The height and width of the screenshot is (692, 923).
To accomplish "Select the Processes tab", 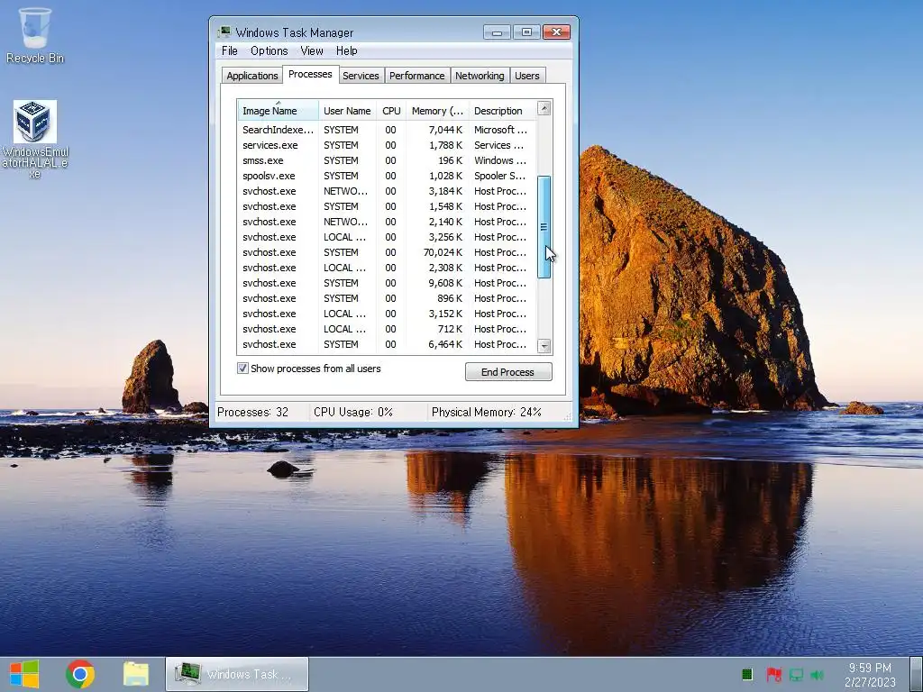I will [310, 74].
